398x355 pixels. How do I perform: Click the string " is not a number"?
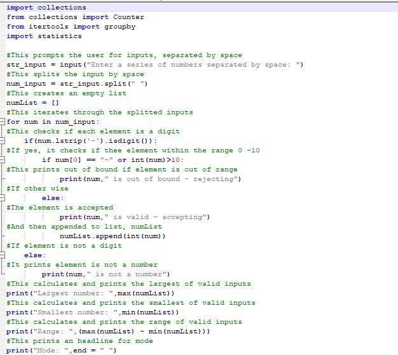127,274
